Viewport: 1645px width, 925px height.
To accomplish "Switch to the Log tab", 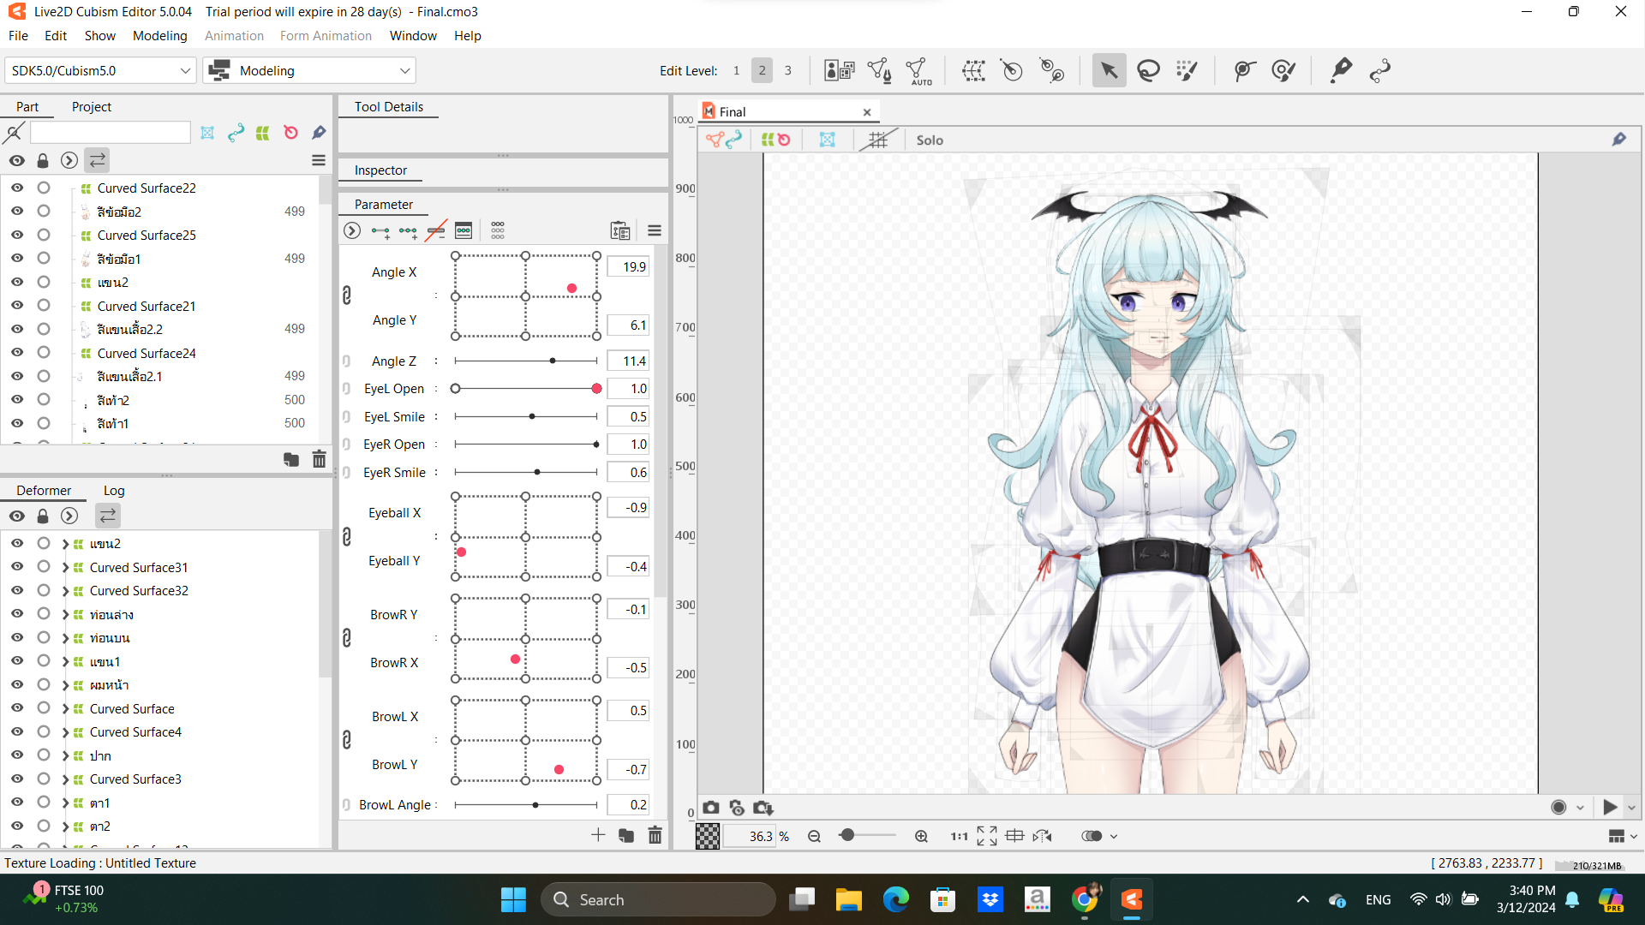I will (x=114, y=491).
